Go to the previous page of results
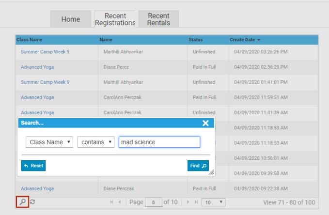This screenshot has height=215, width=329. 120,202
